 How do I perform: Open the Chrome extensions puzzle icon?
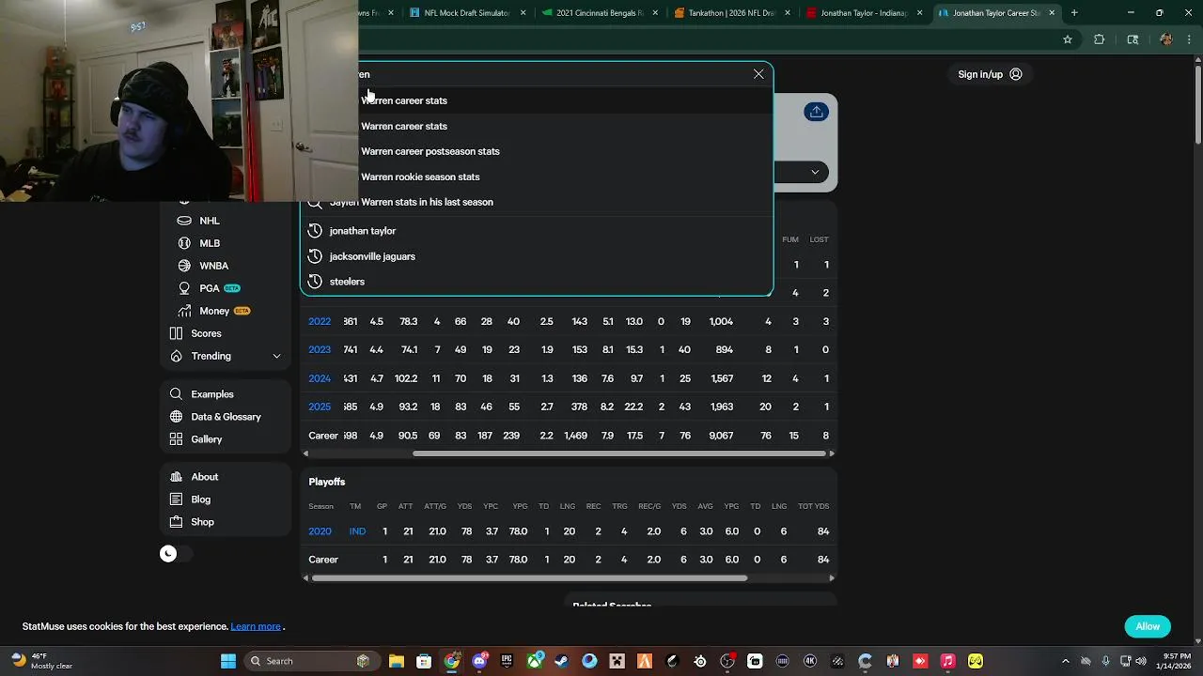(x=1099, y=39)
